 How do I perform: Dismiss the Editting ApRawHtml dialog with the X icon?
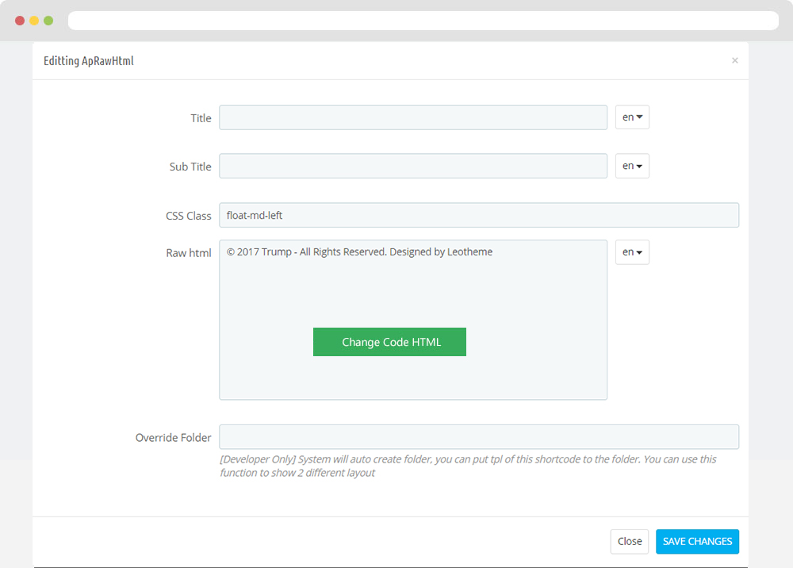coord(735,61)
